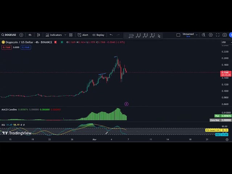The height and width of the screenshot is (174, 232).
Task: Open chart settings gear icon
Action: click(x=211, y=35)
